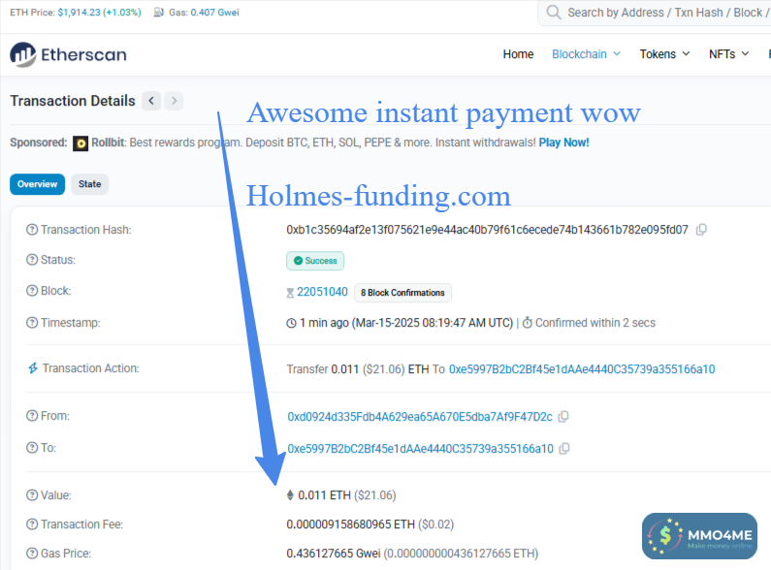This screenshot has width=771, height=570.
Task: Click the Rollbit sponsor icon
Action: pos(80,143)
